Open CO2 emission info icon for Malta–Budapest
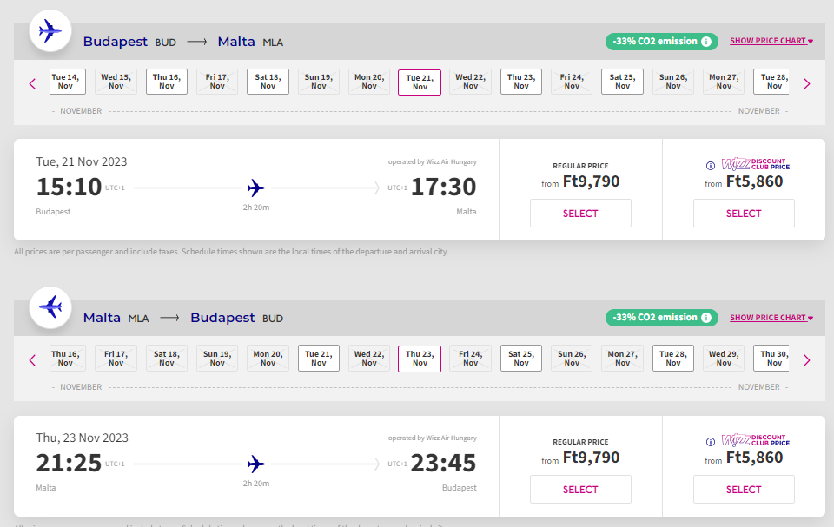Screen dimensions: 834x527 [x=705, y=318]
